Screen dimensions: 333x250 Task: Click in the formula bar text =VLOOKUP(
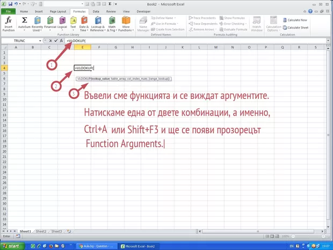[x=76, y=41]
